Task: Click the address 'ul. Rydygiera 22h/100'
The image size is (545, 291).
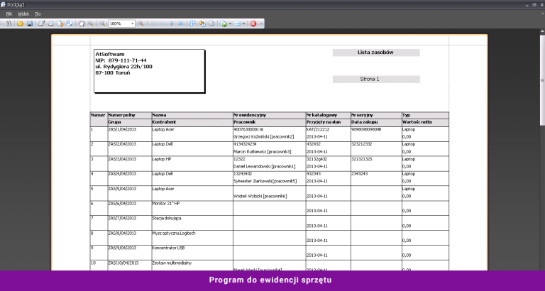Action: [123, 67]
